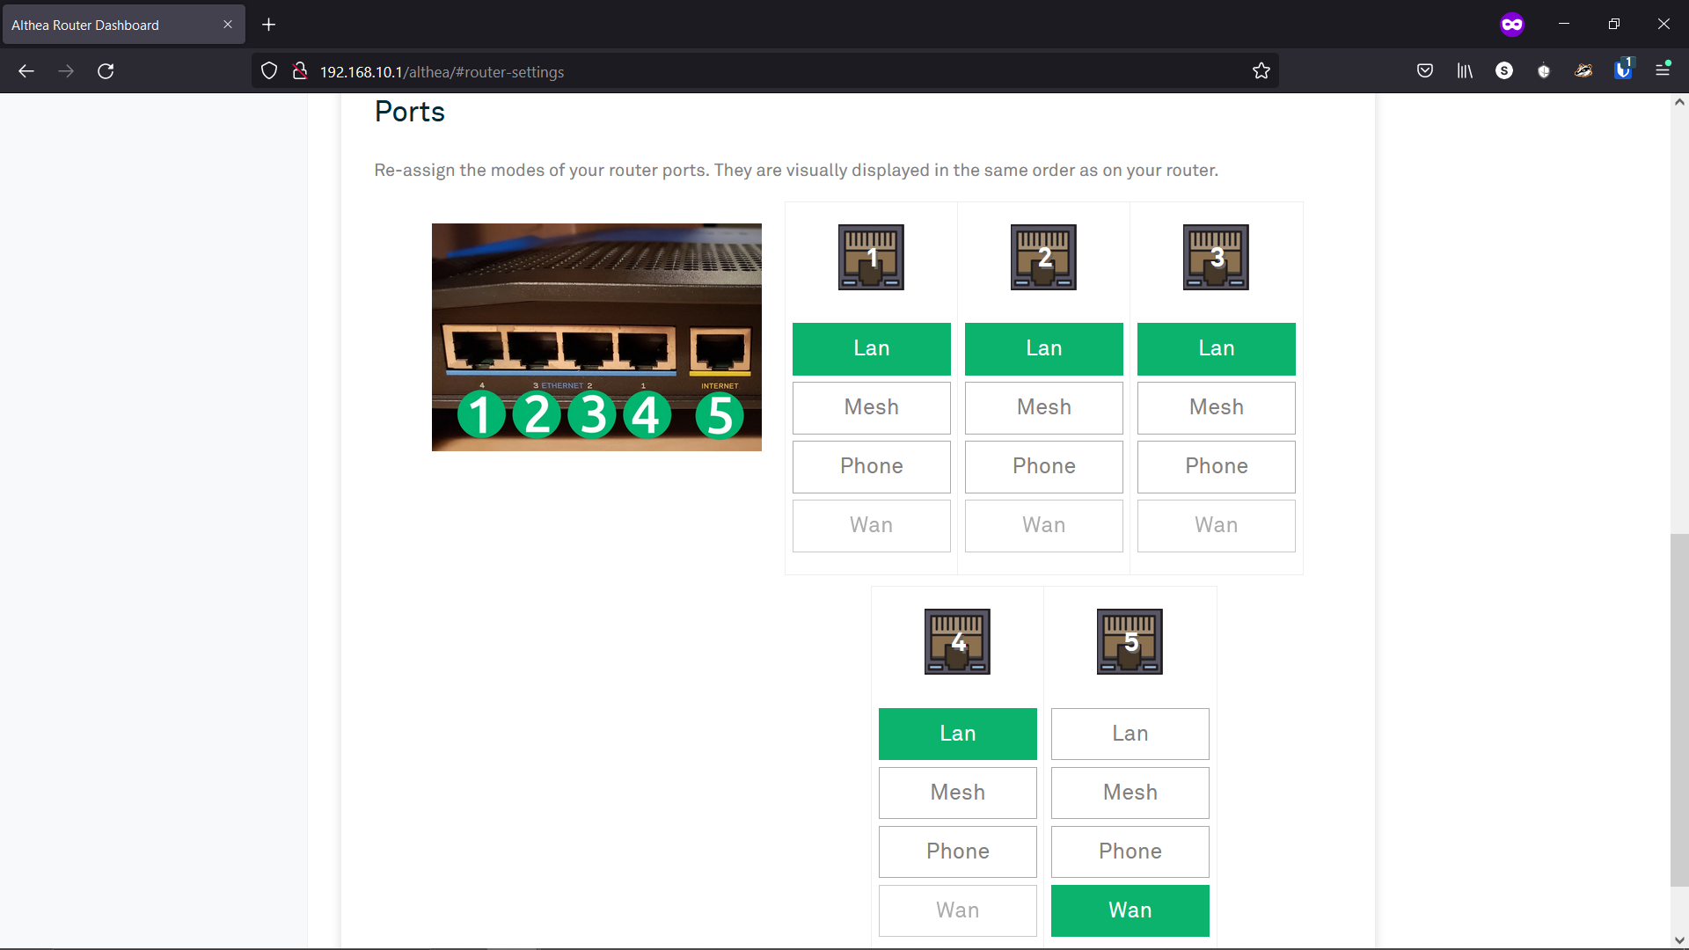
Task: Set port 3 to Mesh mode
Action: click(1216, 408)
